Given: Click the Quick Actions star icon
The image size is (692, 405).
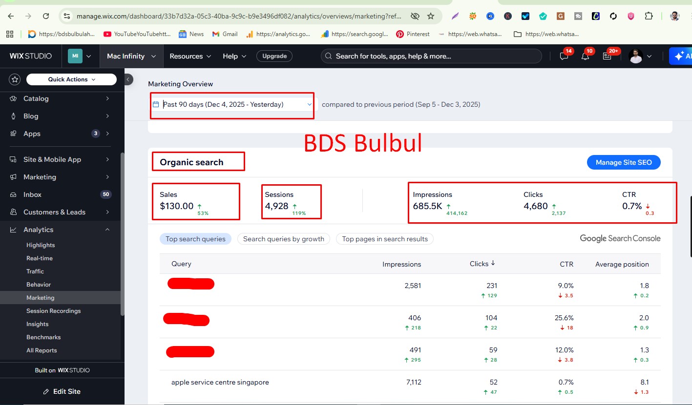Looking at the screenshot, I should point(14,79).
